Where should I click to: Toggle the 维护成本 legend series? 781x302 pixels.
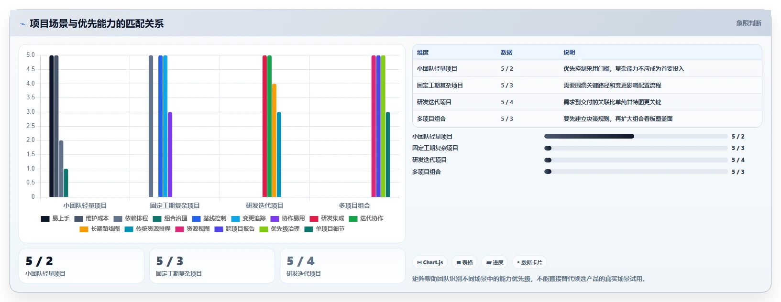click(x=91, y=218)
